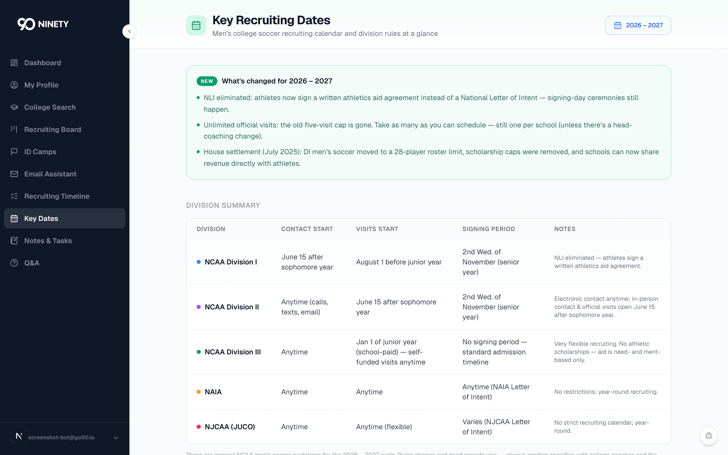Image resolution: width=728 pixels, height=455 pixels.
Task: Select the NAIA row label
Action: [x=213, y=392]
